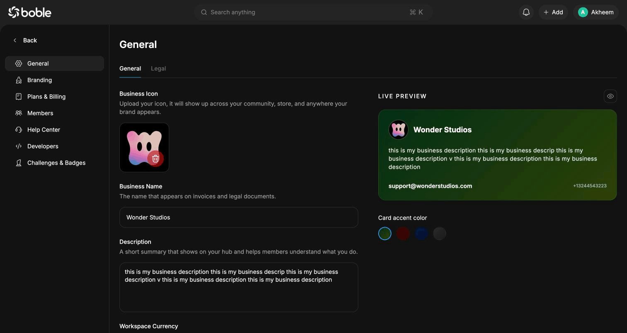Click the Developers code icon
627x333 pixels.
click(19, 146)
